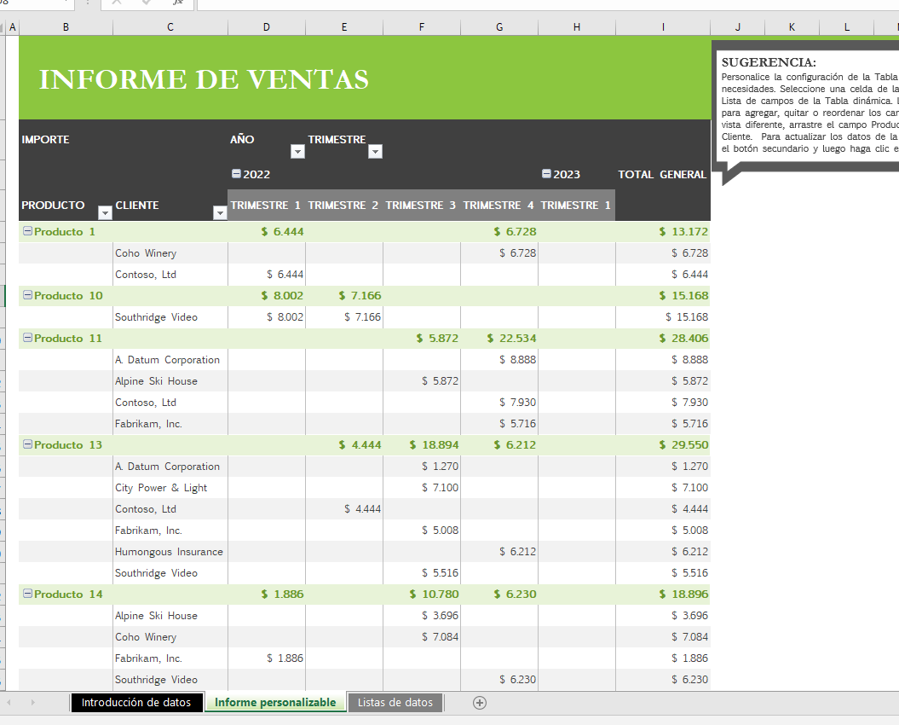This screenshot has height=725, width=899.
Task: Collapse the Producto 1 group
Action: click(x=26, y=231)
